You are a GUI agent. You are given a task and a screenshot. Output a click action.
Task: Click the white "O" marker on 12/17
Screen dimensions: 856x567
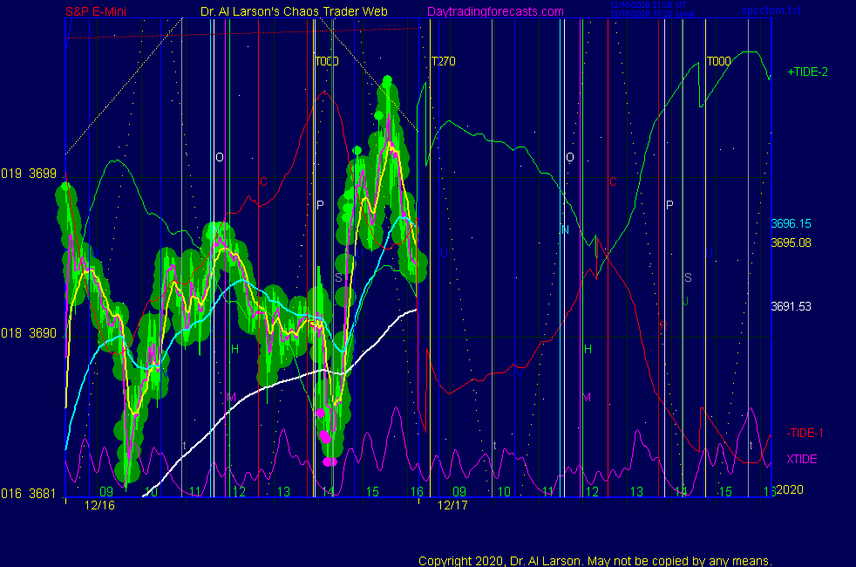point(570,157)
